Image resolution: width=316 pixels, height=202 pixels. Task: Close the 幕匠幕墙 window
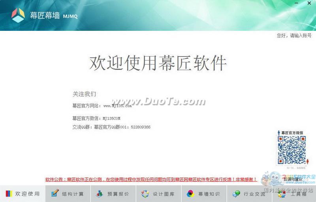coord(309,3)
